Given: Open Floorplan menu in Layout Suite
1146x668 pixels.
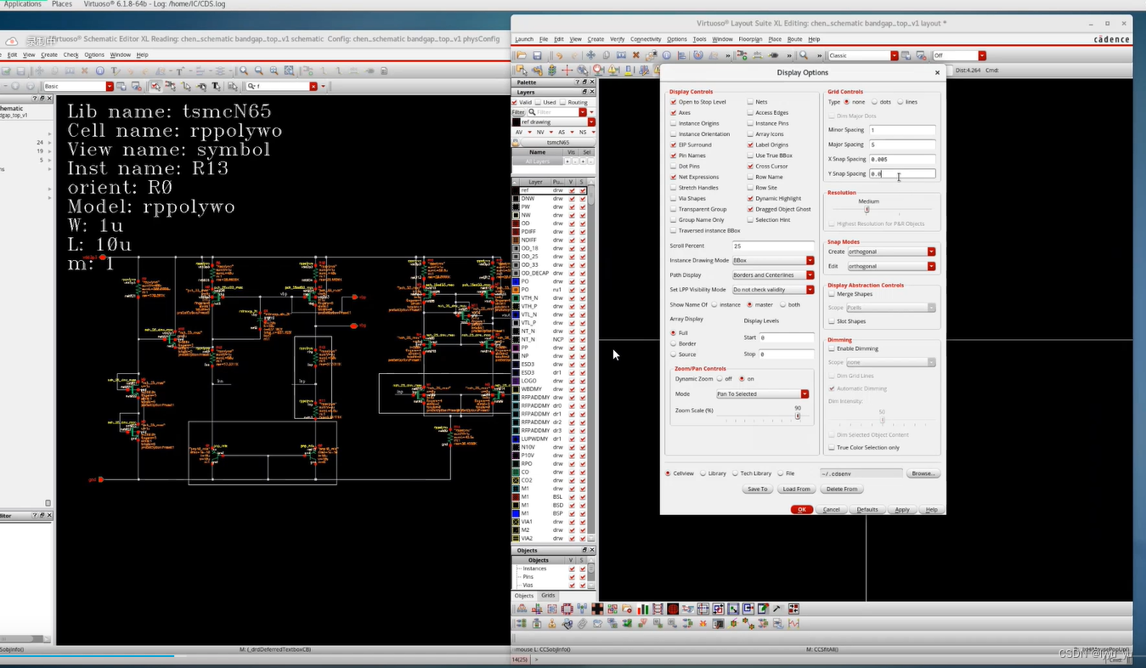Looking at the screenshot, I should tap(750, 39).
